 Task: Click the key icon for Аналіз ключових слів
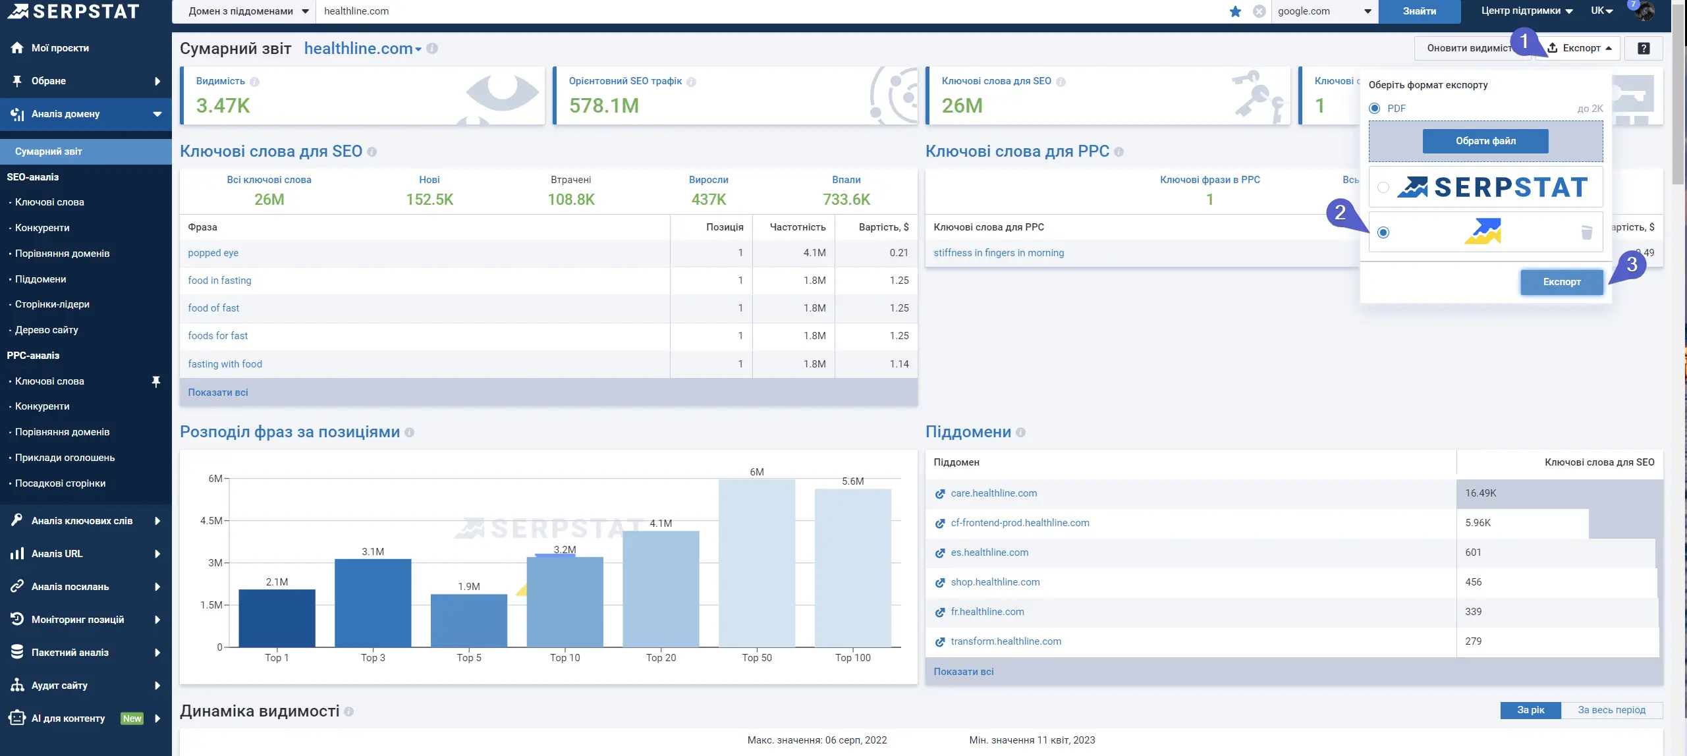[17, 520]
